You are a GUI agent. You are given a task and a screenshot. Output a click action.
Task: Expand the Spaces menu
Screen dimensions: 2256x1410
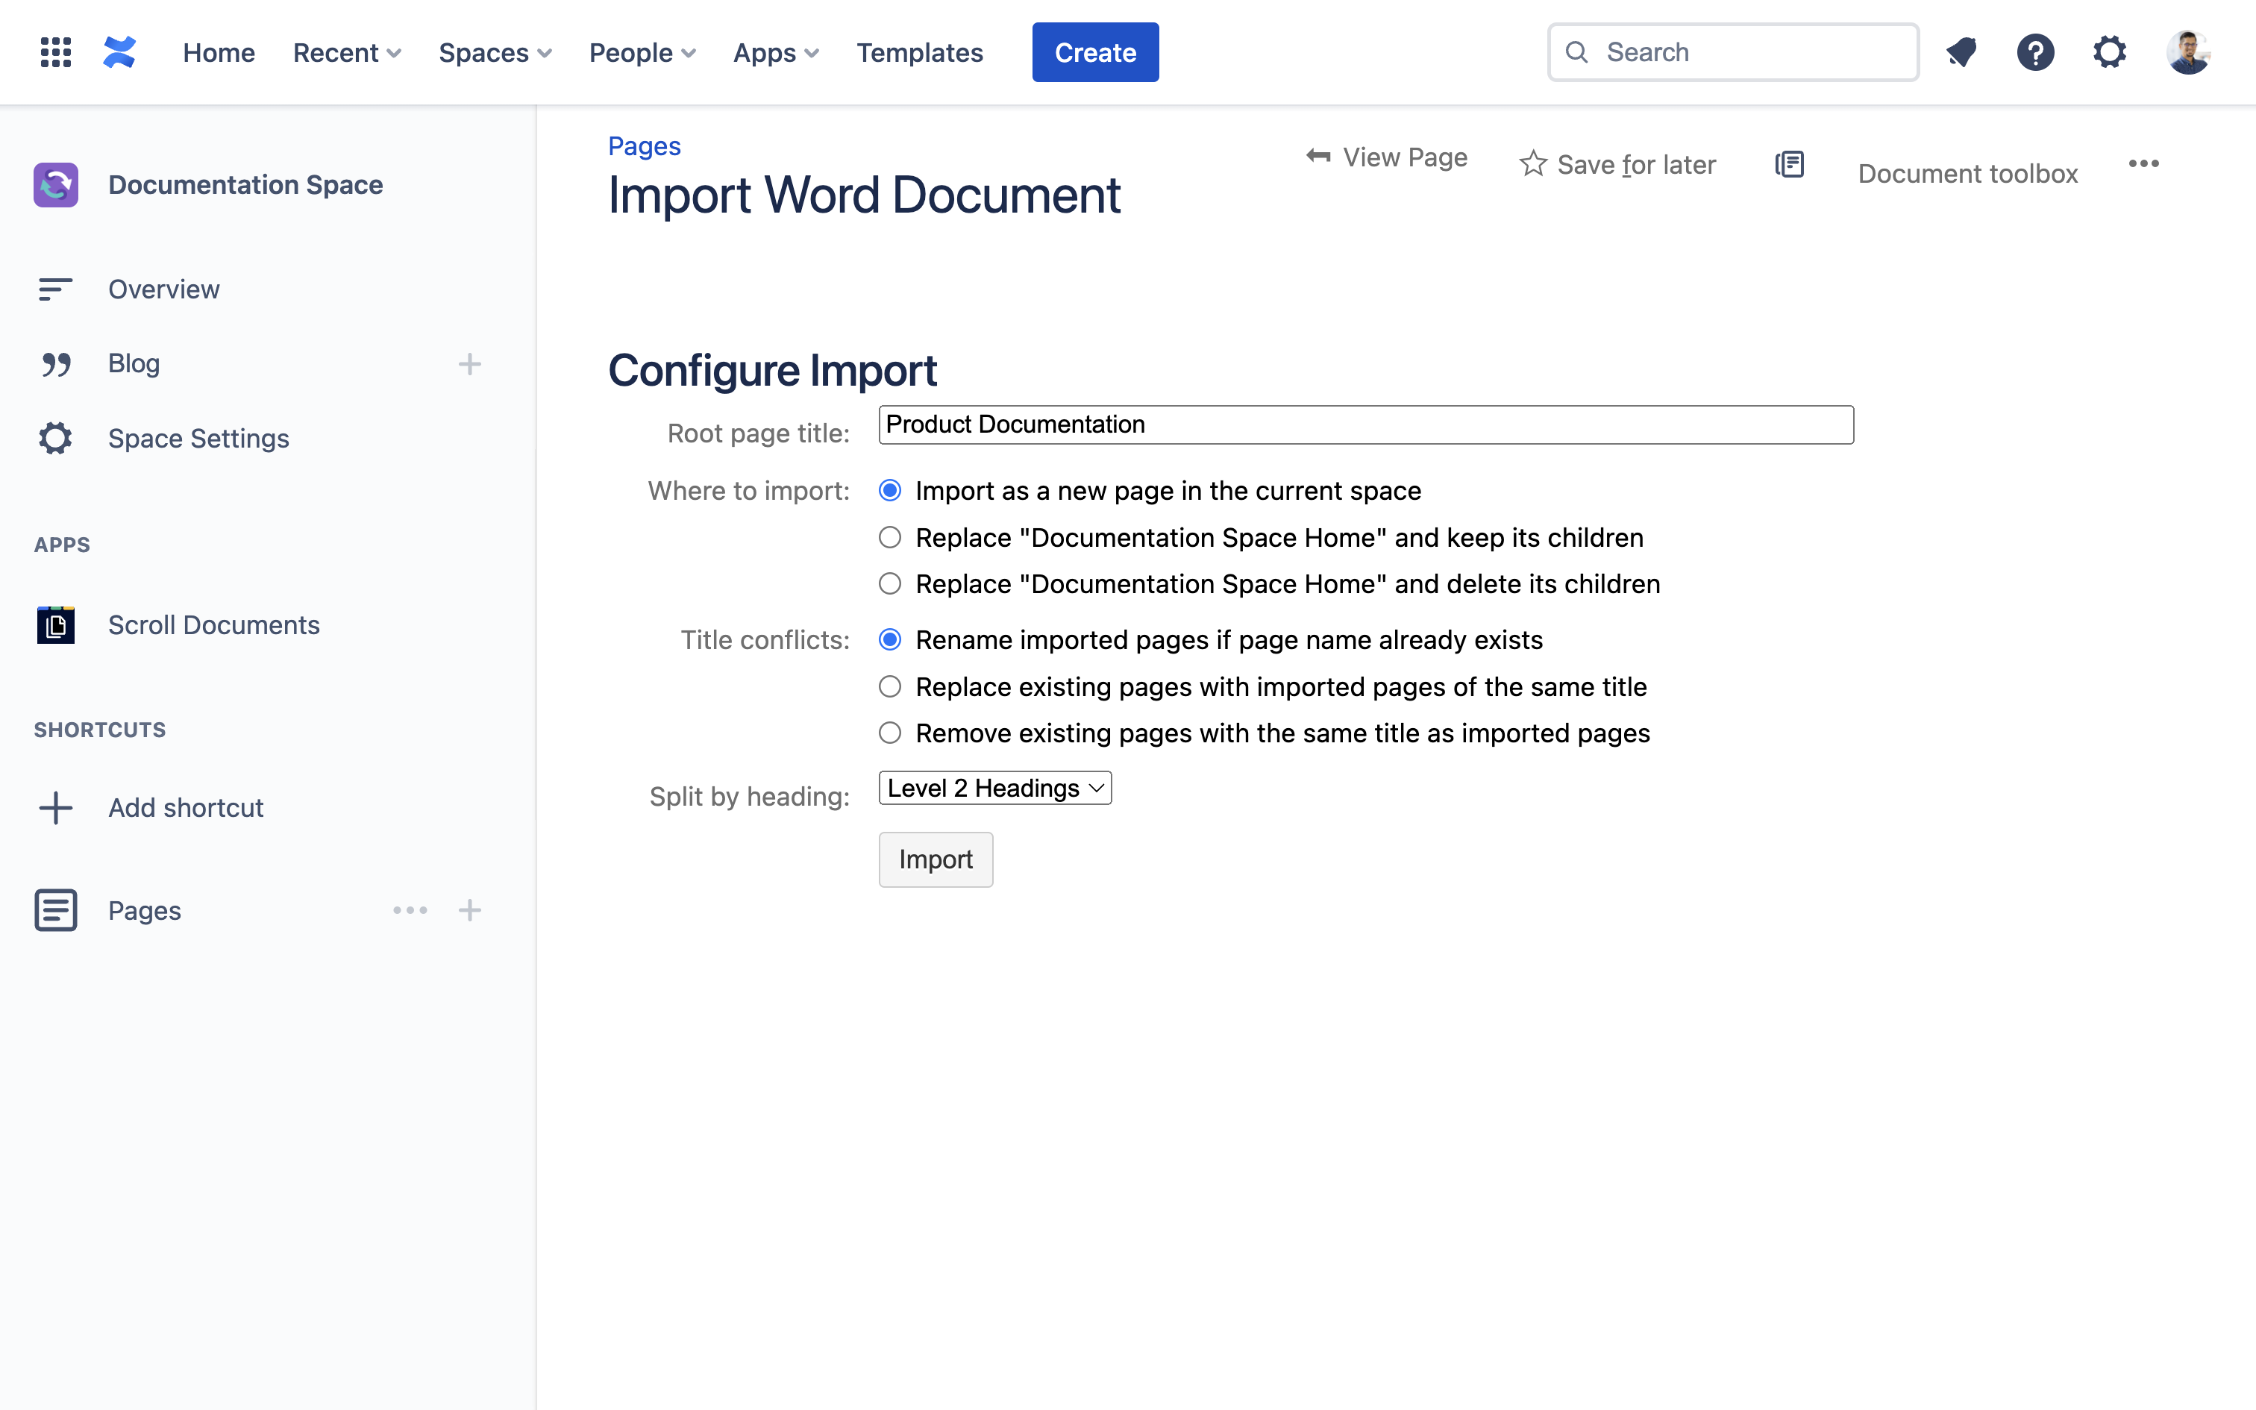[495, 53]
